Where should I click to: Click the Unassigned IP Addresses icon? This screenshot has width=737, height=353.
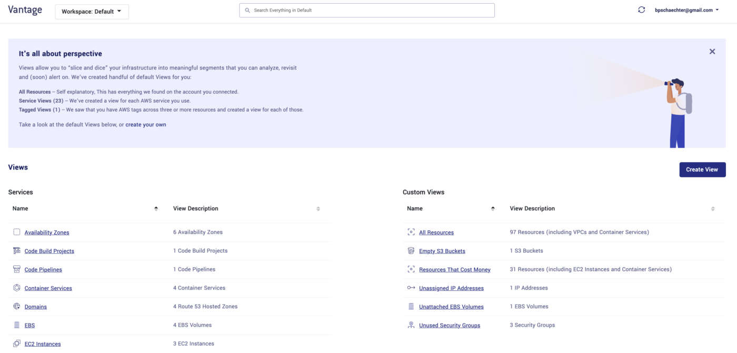[411, 288]
